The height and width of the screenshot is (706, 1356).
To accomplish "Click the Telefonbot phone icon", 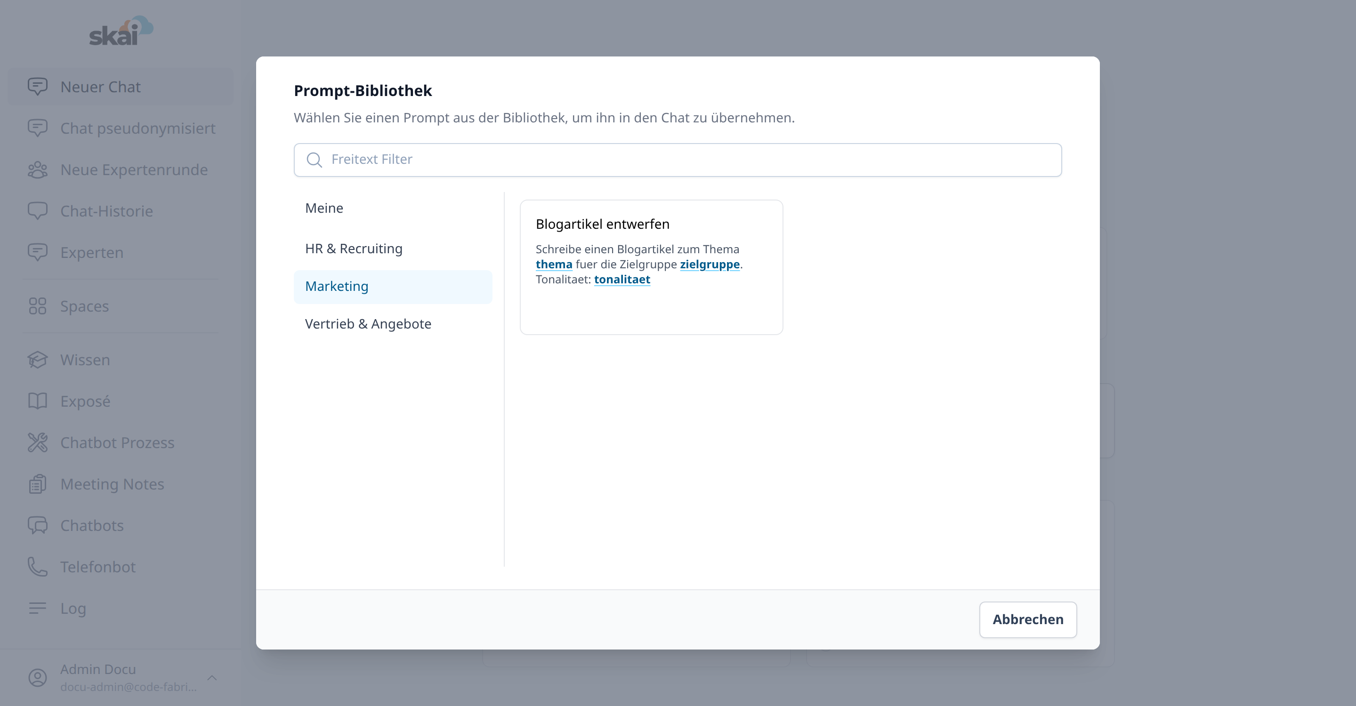I will tap(37, 567).
